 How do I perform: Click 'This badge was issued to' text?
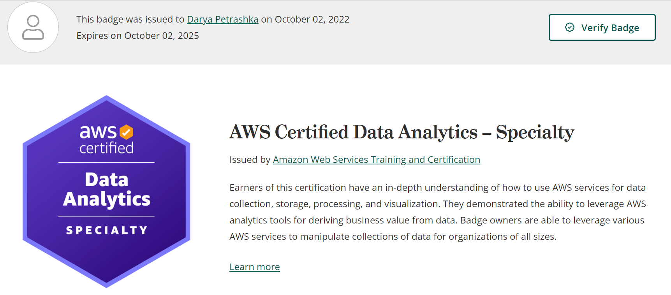click(130, 19)
